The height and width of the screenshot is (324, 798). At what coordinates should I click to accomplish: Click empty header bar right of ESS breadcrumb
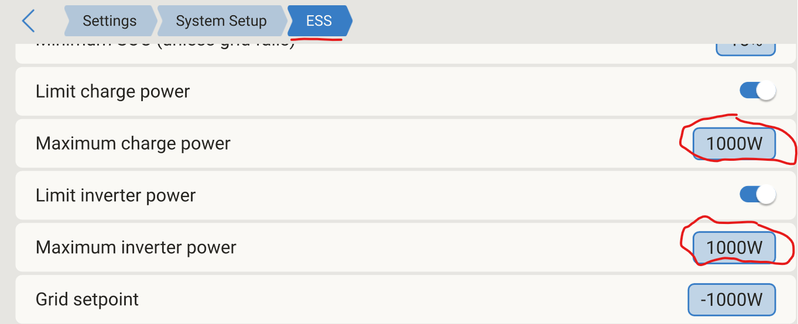coord(574,22)
